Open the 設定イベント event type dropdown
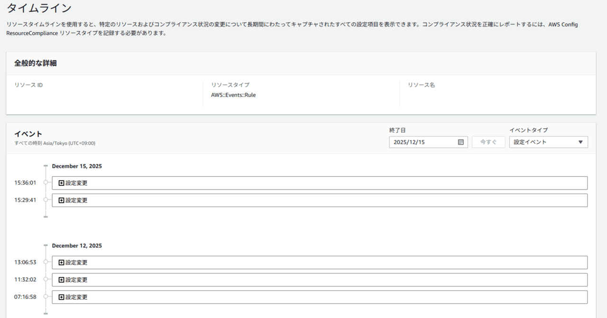 click(548, 142)
